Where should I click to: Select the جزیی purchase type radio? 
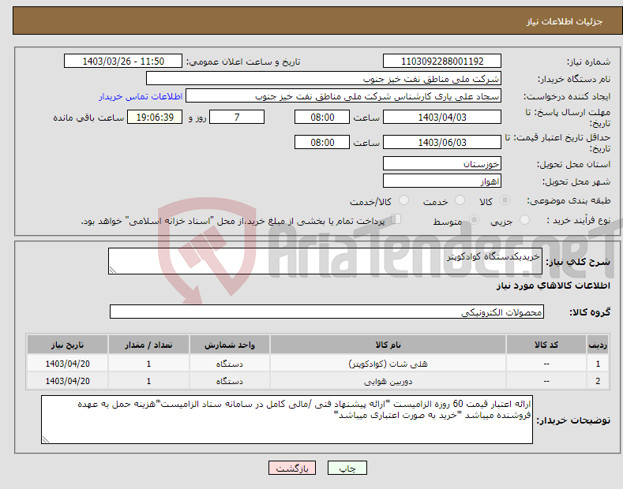(x=524, y=220)
